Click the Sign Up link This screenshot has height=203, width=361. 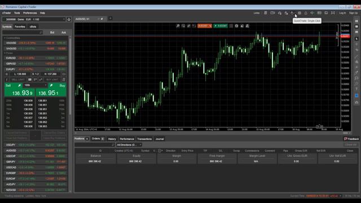353,13
